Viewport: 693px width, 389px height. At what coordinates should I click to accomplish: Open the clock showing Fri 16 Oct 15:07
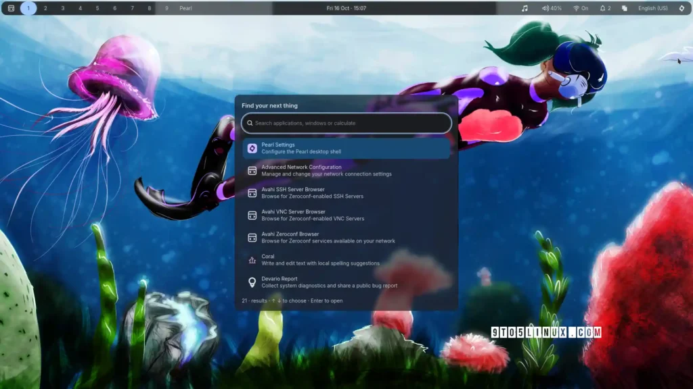[346, 8]
